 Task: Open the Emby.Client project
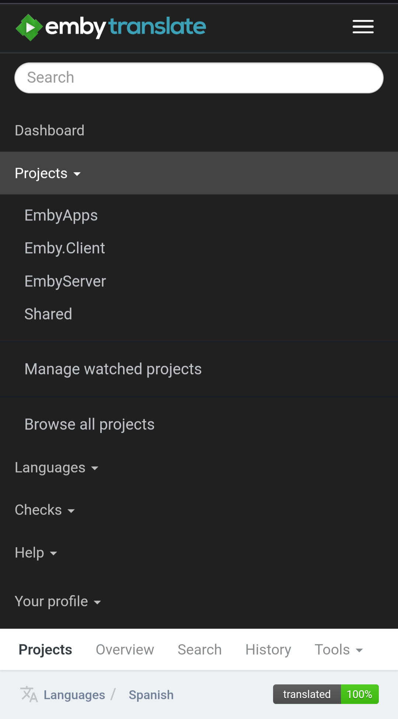(65, 248)
